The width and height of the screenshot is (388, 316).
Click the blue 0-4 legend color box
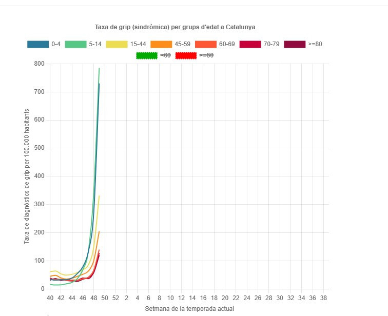tap(38, 44)
